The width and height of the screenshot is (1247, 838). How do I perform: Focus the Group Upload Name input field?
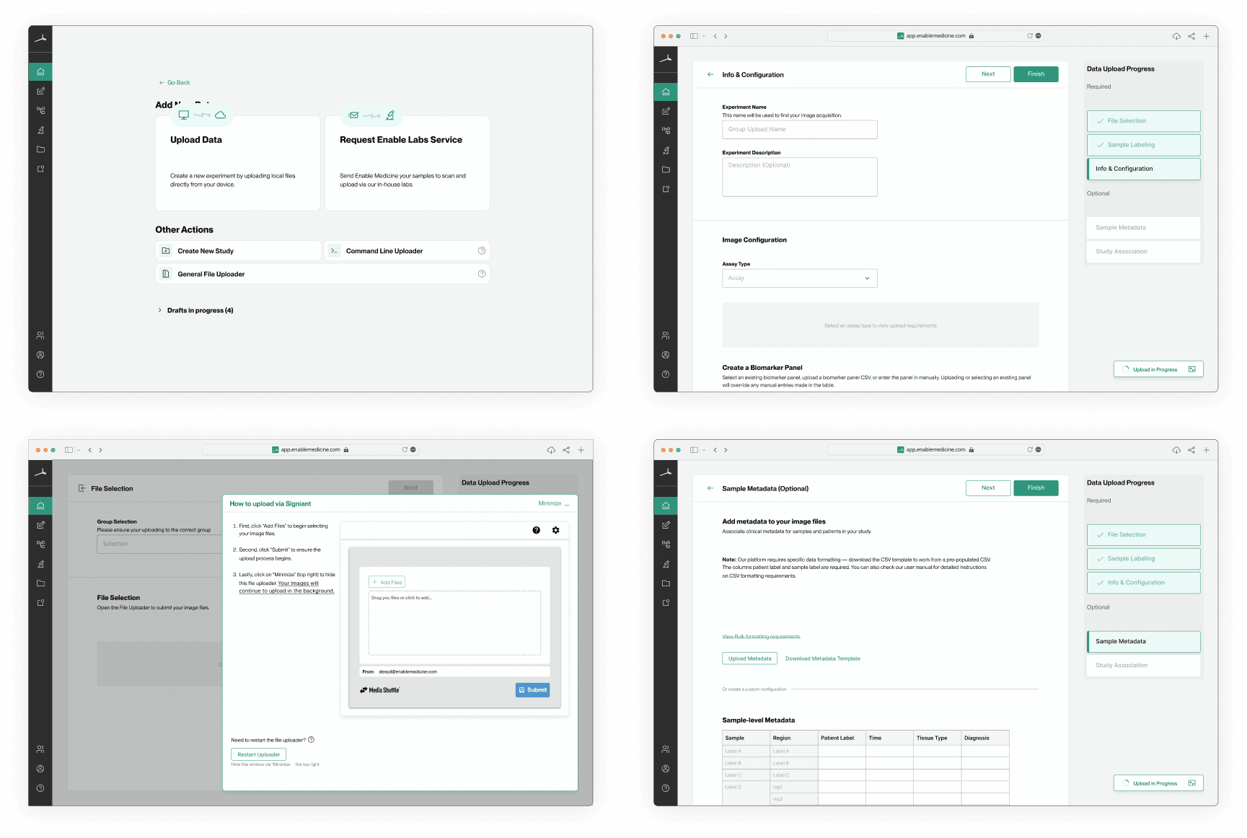coord(800,130)
